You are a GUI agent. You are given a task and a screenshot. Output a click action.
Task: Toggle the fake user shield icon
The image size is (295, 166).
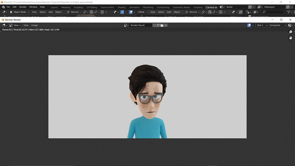point(154,25)
